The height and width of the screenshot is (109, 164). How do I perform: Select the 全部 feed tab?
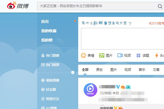coord(85,69)
